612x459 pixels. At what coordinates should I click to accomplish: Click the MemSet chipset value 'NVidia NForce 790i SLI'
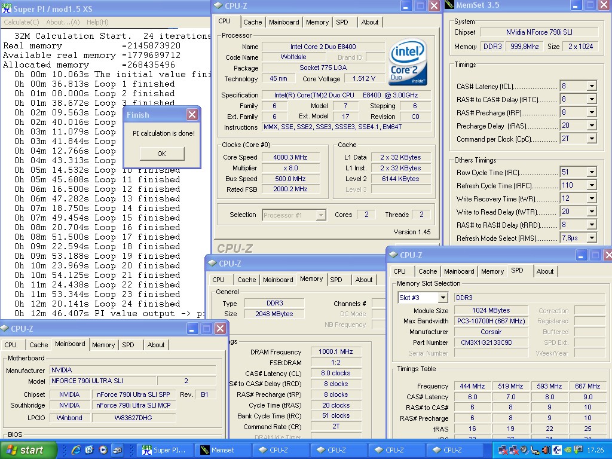[x=539, y=32]
